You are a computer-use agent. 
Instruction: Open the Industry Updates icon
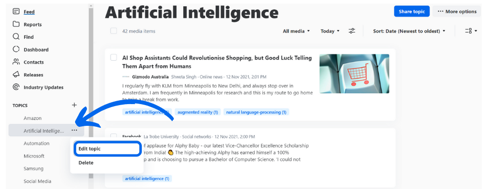point(16,87)
